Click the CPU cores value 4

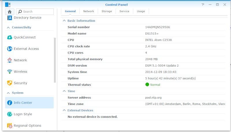coord(146,53)
